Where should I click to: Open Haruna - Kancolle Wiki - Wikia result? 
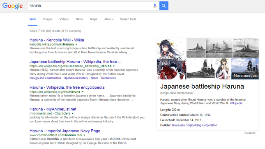click(x=57, y=40)
